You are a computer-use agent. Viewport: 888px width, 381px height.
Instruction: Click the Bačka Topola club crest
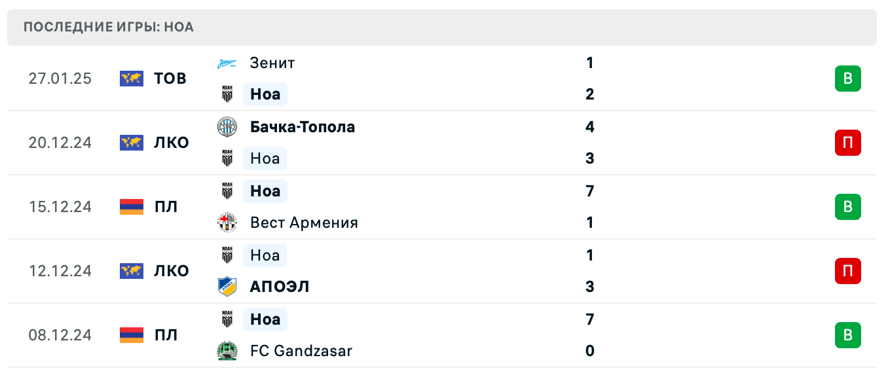[x=227, y=127]
